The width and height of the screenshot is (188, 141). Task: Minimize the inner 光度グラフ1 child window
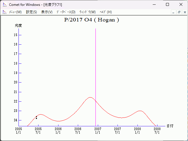173,12
